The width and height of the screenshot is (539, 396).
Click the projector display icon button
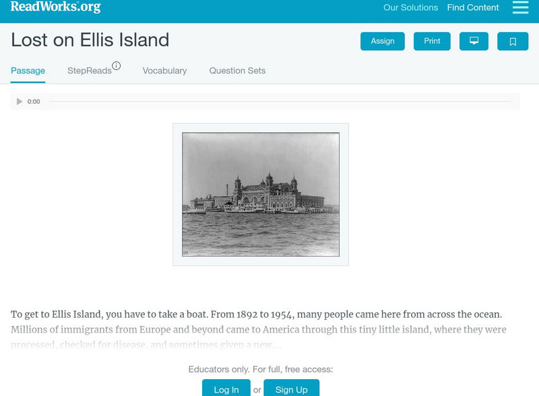[x=474, y=41]
